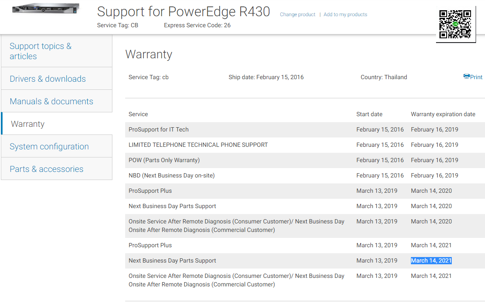
Task: Click Add to my products link
Action: pyautogui.click(x=345, y=14)
